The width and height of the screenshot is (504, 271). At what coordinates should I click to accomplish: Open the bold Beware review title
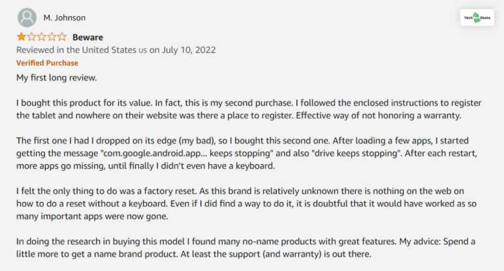coord(88,37)
